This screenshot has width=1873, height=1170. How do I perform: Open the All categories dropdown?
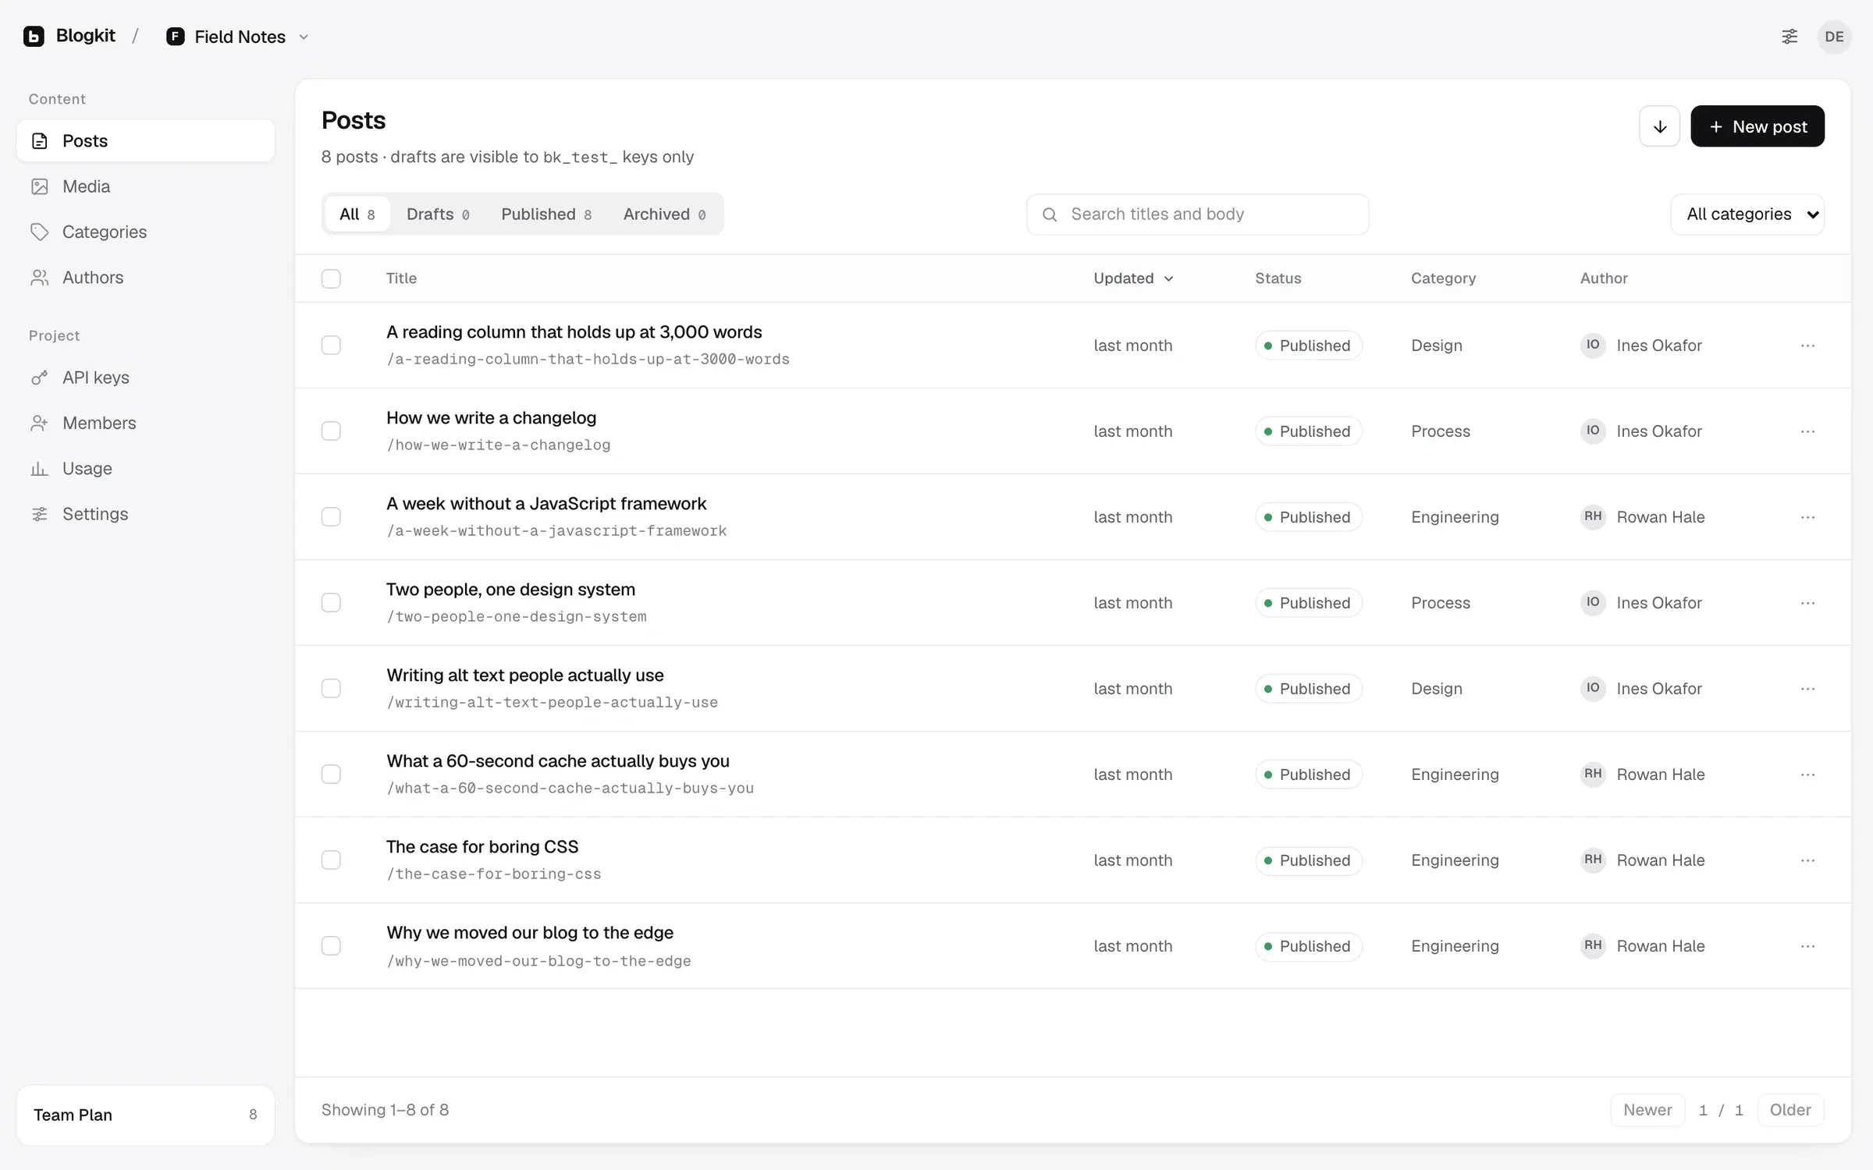click(x=1747, y=214)
